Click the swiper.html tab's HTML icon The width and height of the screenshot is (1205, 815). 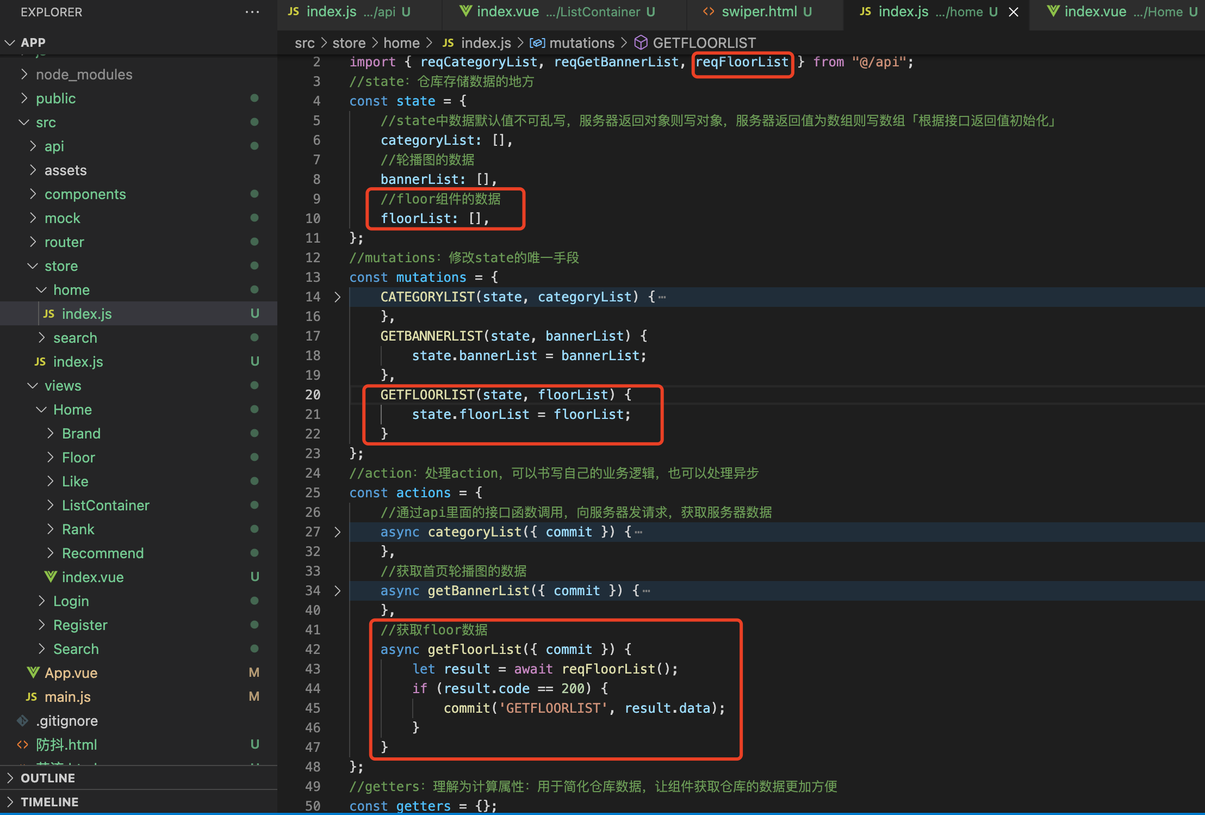click(708, 12)
